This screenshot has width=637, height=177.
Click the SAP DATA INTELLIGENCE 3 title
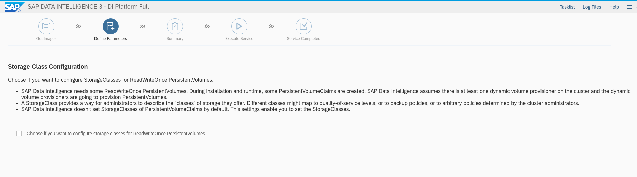[x=88, y=7]
